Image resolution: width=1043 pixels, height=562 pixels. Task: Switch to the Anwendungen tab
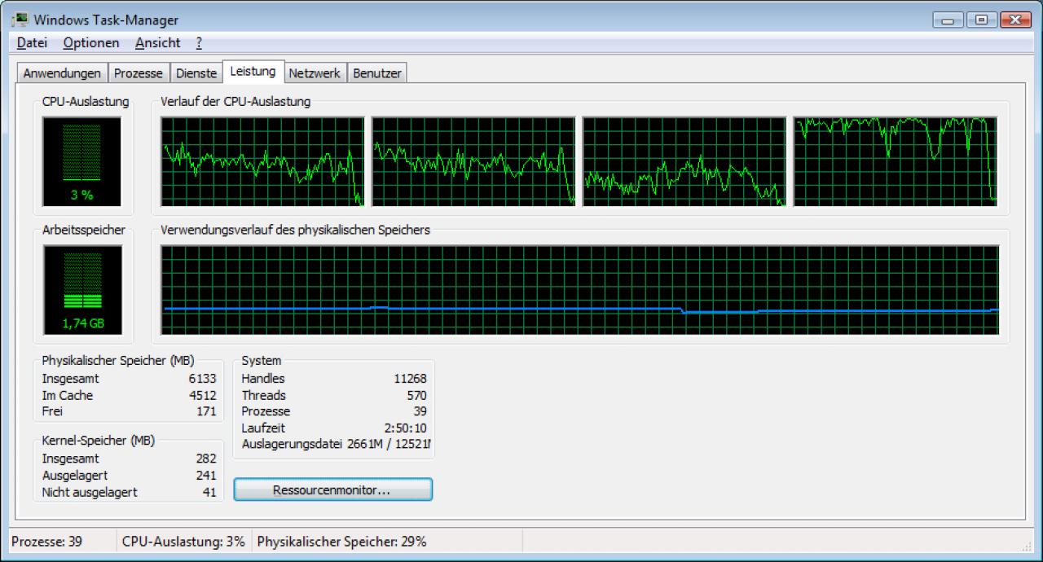62,73
